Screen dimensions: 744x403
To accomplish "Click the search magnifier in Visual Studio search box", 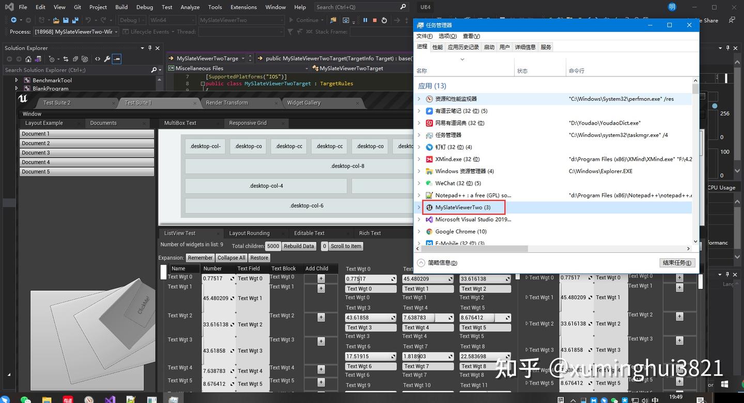I will coord(404,7).
